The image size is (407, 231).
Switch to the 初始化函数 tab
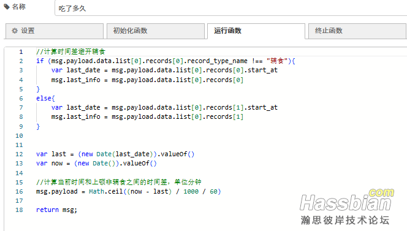pyautogui.click(x=156, y=31)
